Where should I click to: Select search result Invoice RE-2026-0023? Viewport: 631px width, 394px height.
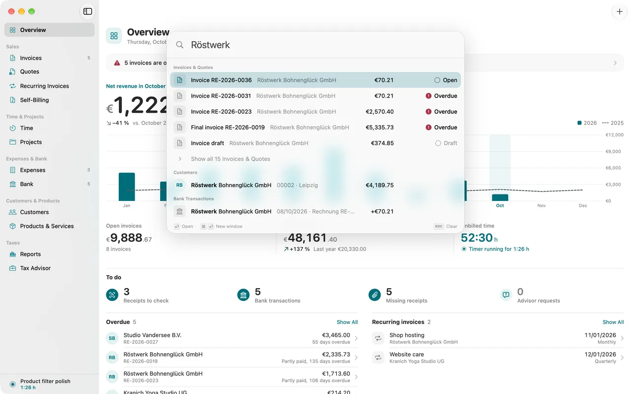(x=315, y=112)
